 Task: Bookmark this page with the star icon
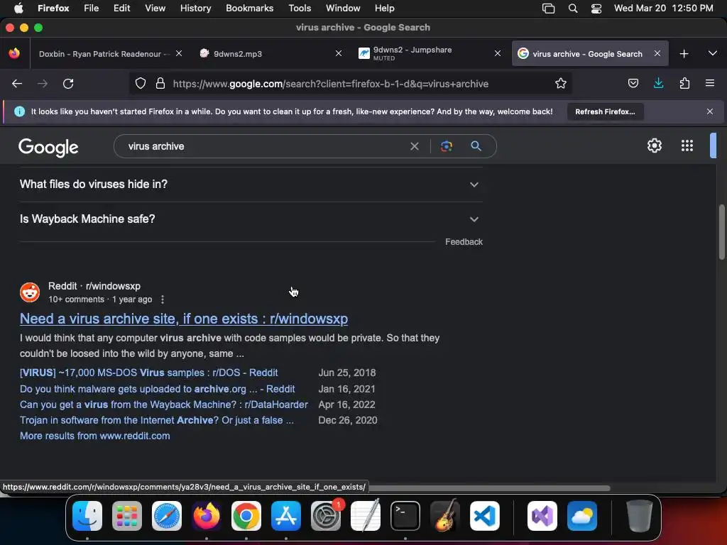[x=561, y=84]
